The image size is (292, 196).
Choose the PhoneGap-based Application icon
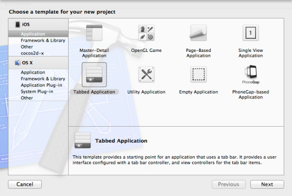point(251,74)
